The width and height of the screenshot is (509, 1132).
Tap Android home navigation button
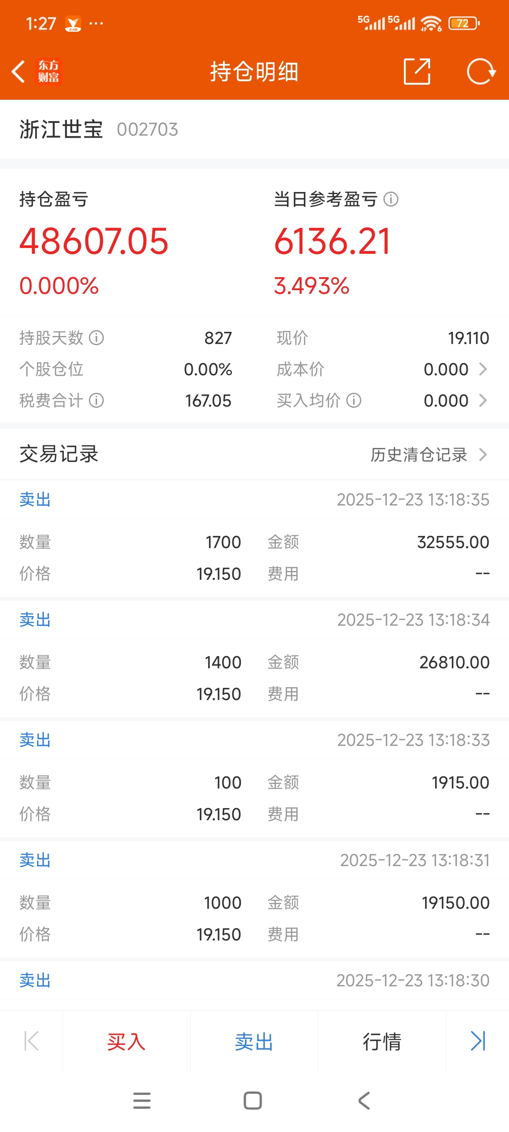click(x=252, y=1100)
